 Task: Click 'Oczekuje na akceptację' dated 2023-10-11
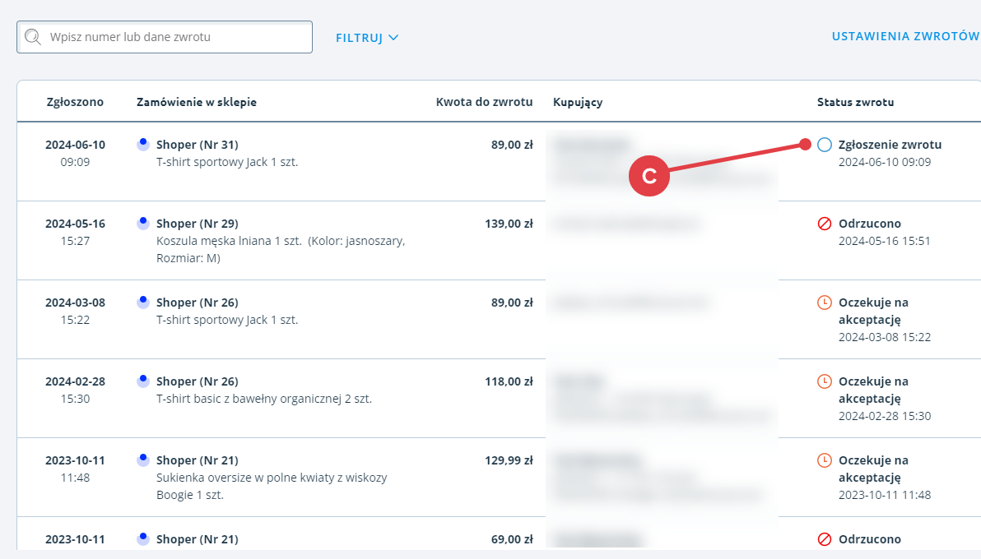tap(873, 469)
